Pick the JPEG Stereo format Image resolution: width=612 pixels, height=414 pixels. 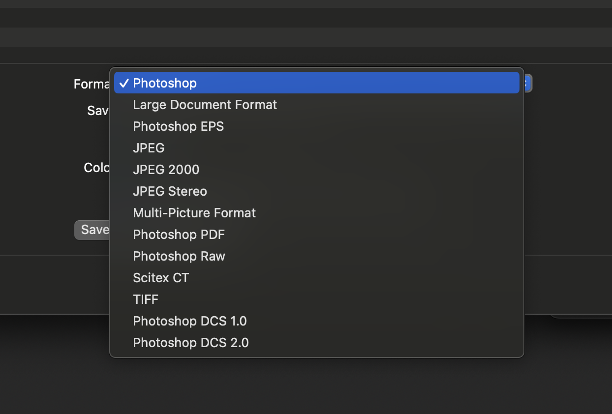point(170,191)
